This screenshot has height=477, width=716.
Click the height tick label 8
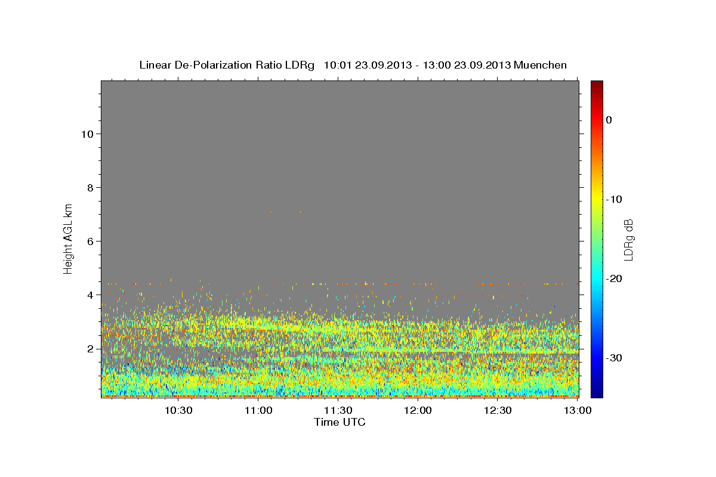point(91,188)
